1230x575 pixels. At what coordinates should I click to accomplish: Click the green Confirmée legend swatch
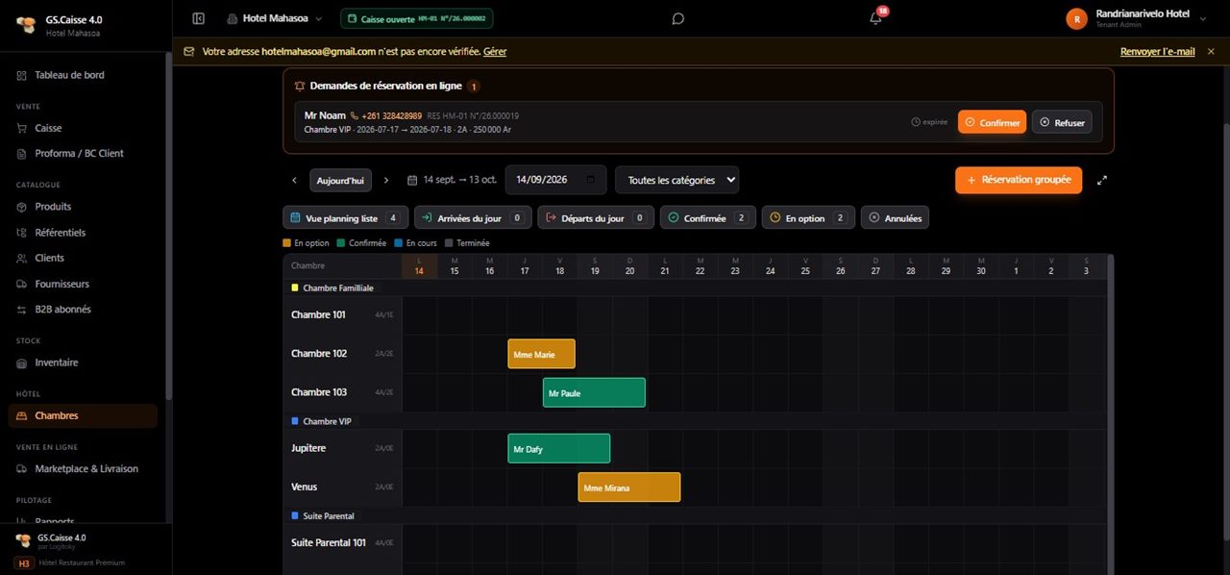341,243
